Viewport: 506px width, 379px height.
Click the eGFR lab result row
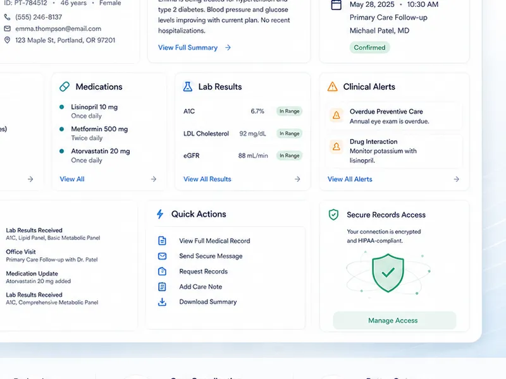click(242, 155)
